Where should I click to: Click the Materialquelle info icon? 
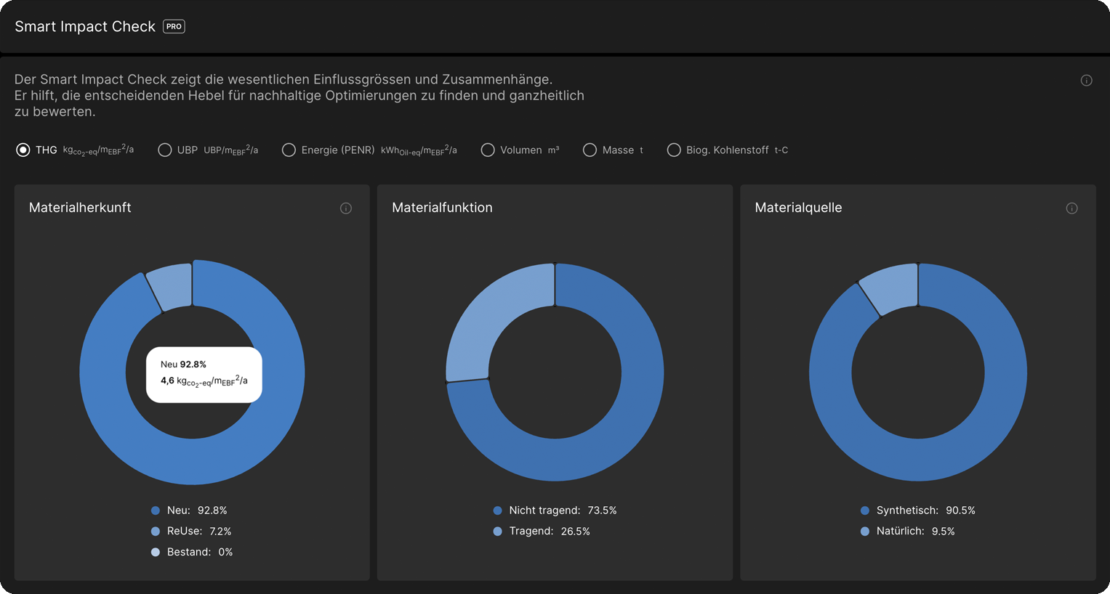(1071, 208)
